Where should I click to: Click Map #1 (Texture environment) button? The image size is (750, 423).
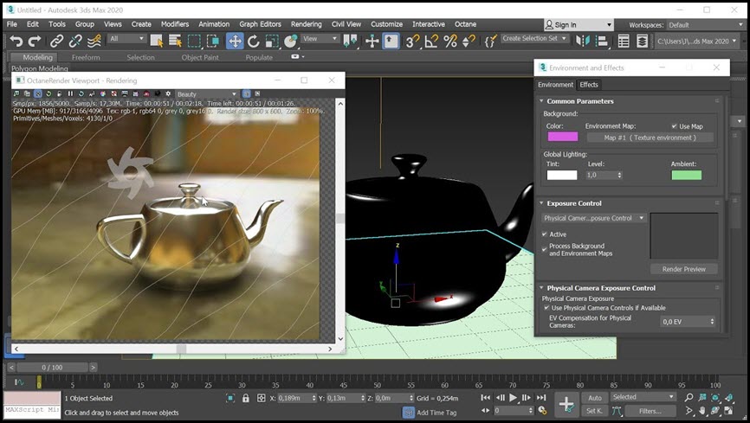650,138
